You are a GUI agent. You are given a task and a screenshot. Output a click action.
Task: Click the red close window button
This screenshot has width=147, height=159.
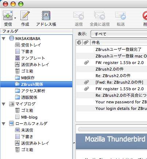click(x=5, y=4)
